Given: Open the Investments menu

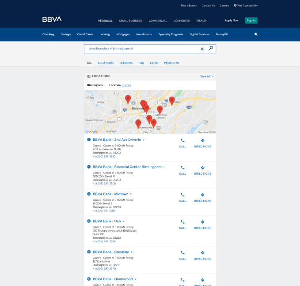Looking at the screenshot, I should 144,34.
